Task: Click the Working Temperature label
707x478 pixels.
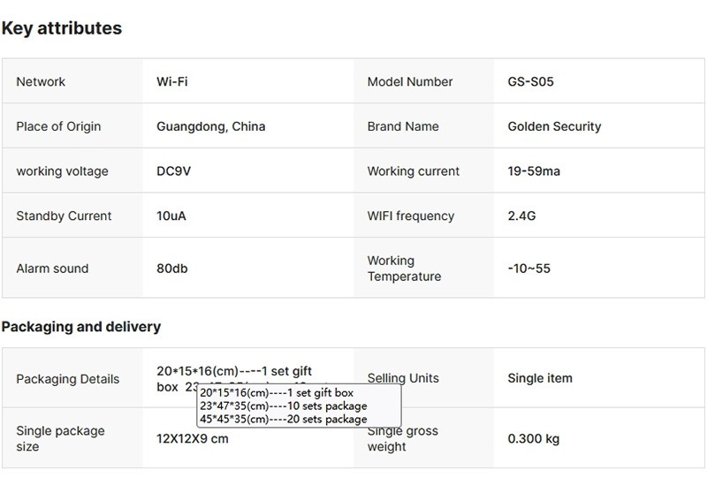Action: click(404, 269)
